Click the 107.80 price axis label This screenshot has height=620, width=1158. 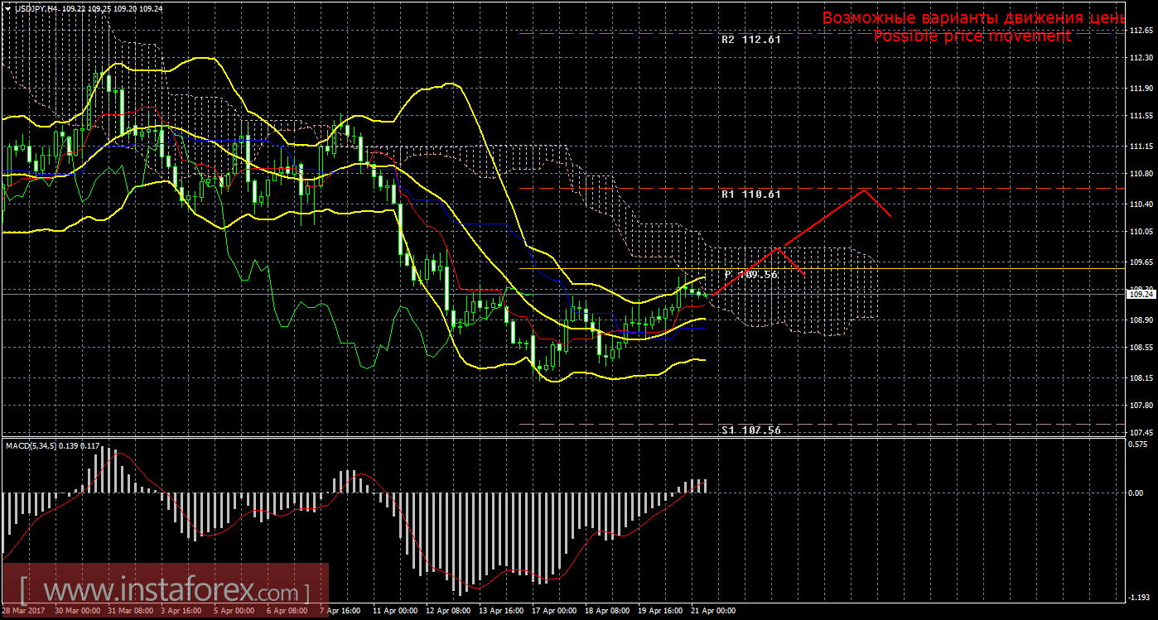(1141, 405)
